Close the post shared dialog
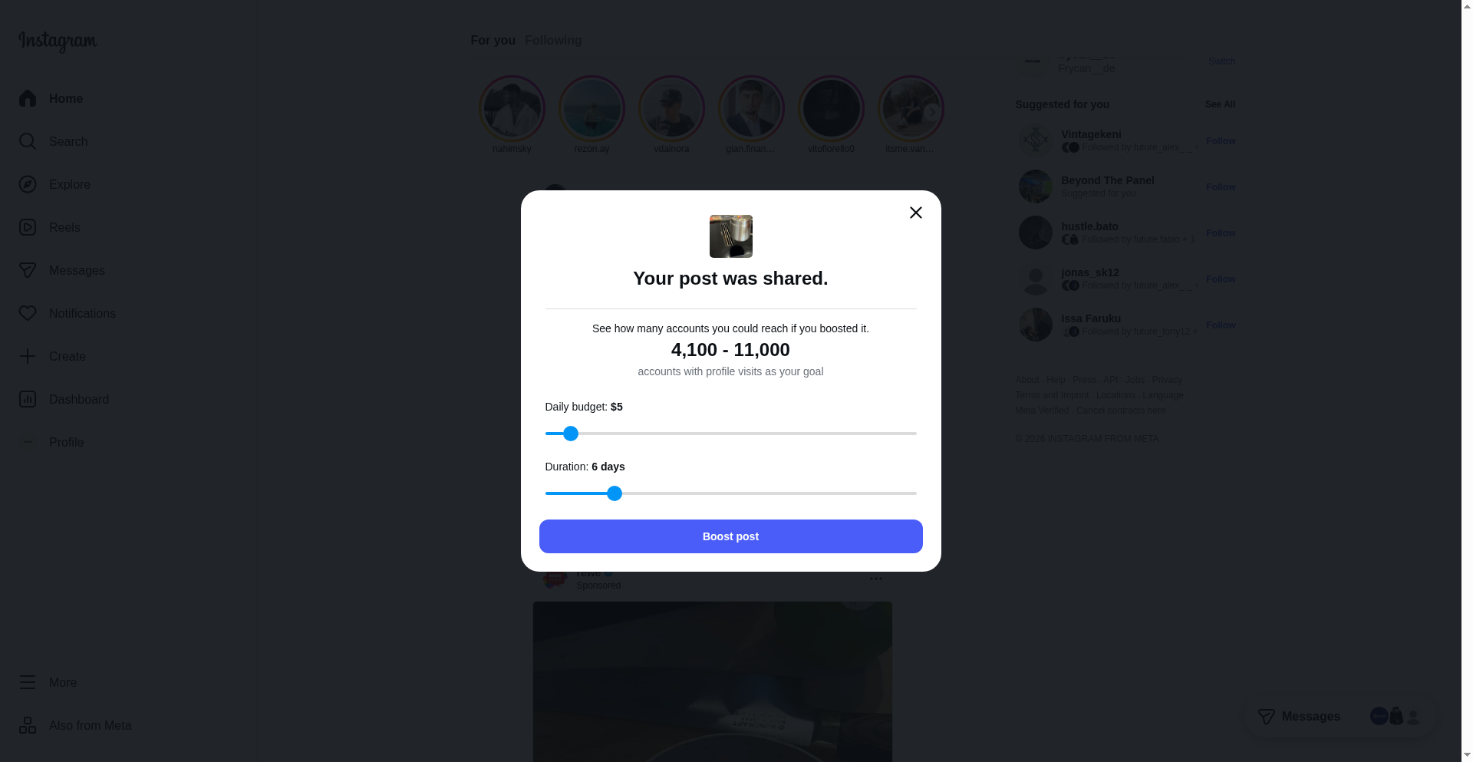Viewport: 1473px width, 762px height. pyautogui.click(x=916, y=213)
